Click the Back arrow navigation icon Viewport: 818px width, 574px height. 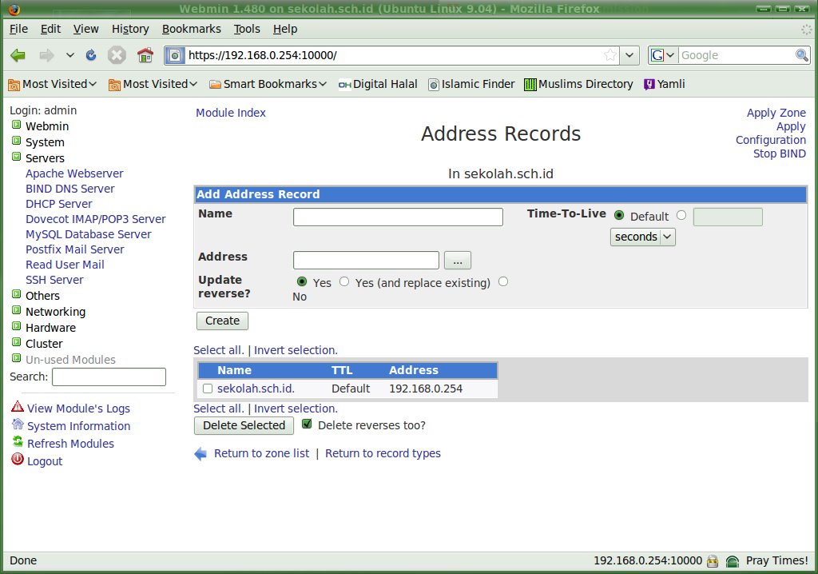pyautogui.click(x=18, y=55)
